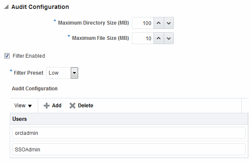251x162 pixels.
Task: Click the View menu's black arrow
Action: click(x=30, y=106)
